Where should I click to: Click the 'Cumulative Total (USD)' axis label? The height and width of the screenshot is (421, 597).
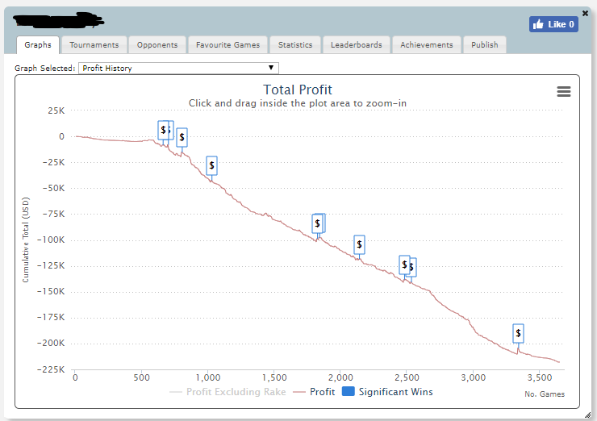click(x=26, y=240)
